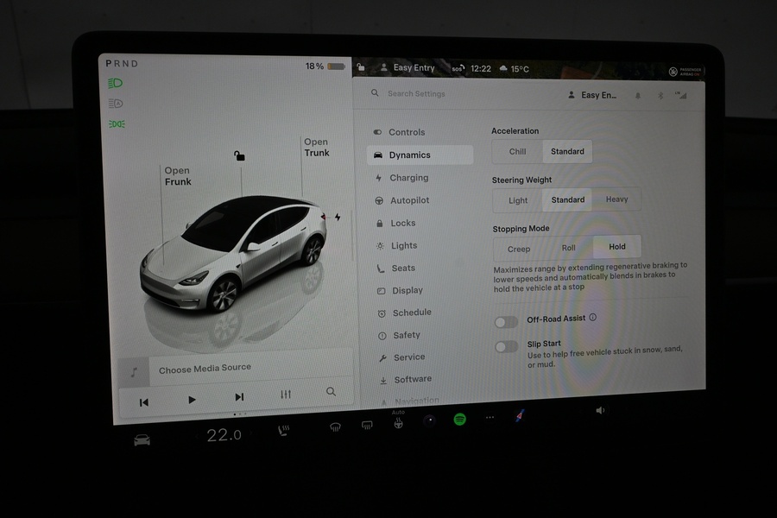Collapse the navigation settings section
The image size is (777, 518).
click(x=414, y=399)
